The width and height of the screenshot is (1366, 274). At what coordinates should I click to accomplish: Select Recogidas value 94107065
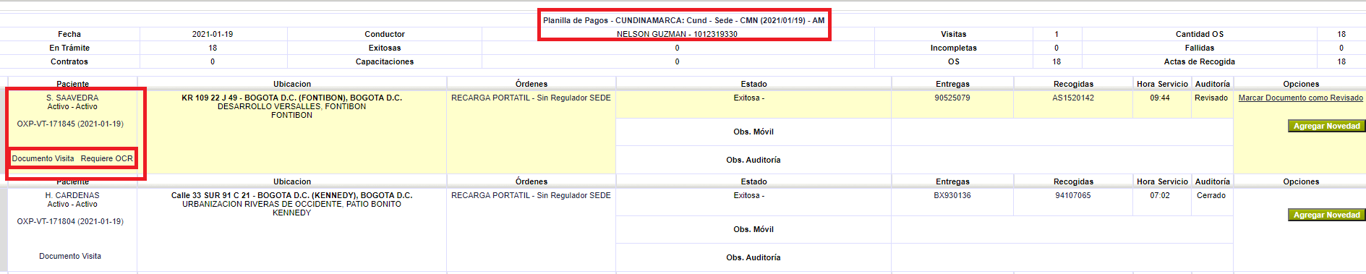click(1073, 195)
